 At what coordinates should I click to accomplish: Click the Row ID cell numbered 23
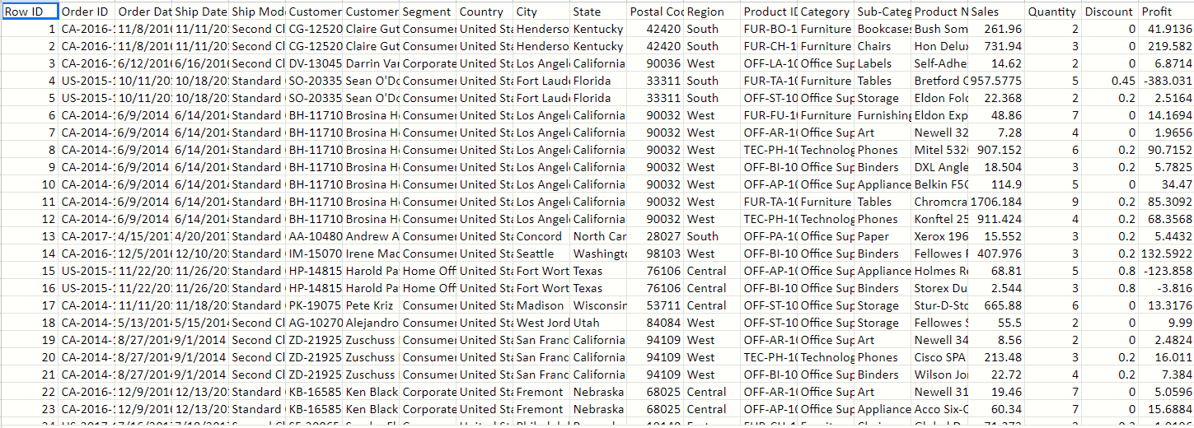click(x=30, y=409)
